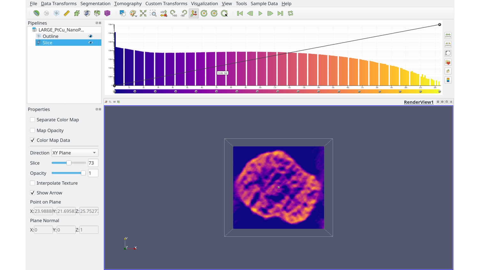Screen dimensions: 480x270
Task: Skip to the last animation frame
Action: pos(280,13)
